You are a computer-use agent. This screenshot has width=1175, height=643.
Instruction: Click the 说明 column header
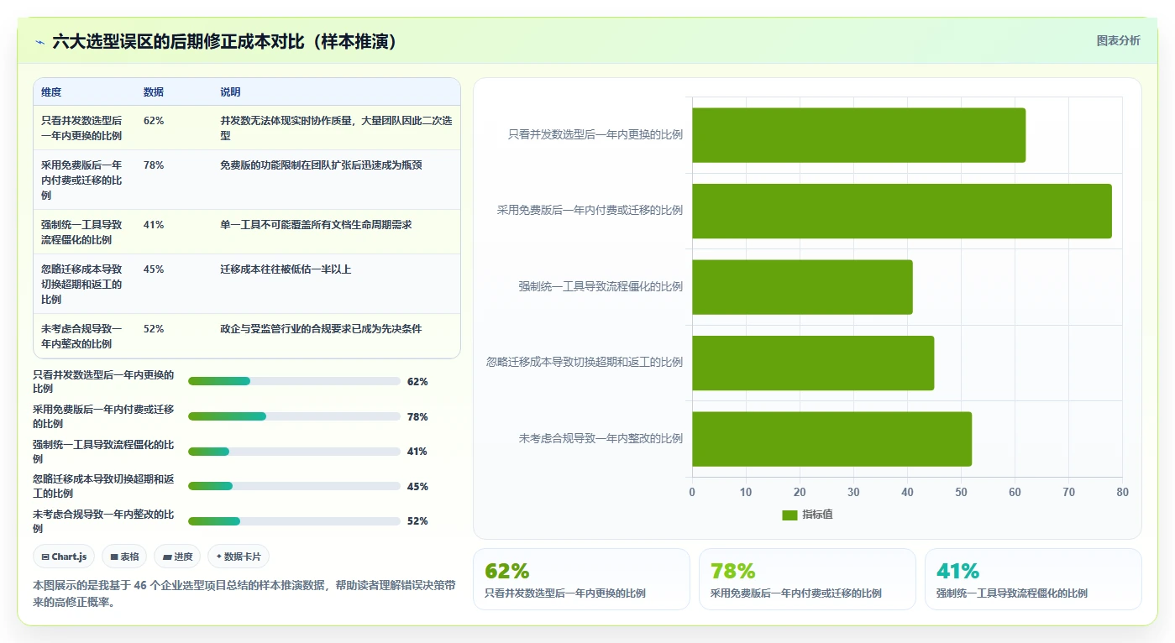tap(230, 92)
